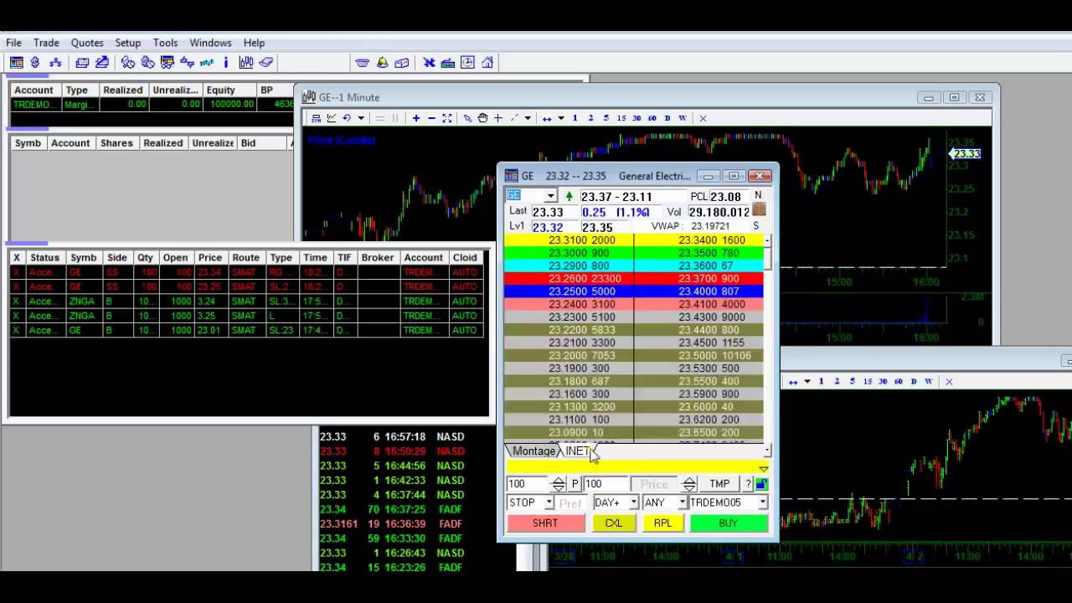Expand the dropdown beside horizontal arrows in GE--1 Minute toolbar
Screen dimensions: 1072x603
tap(561, 118)
